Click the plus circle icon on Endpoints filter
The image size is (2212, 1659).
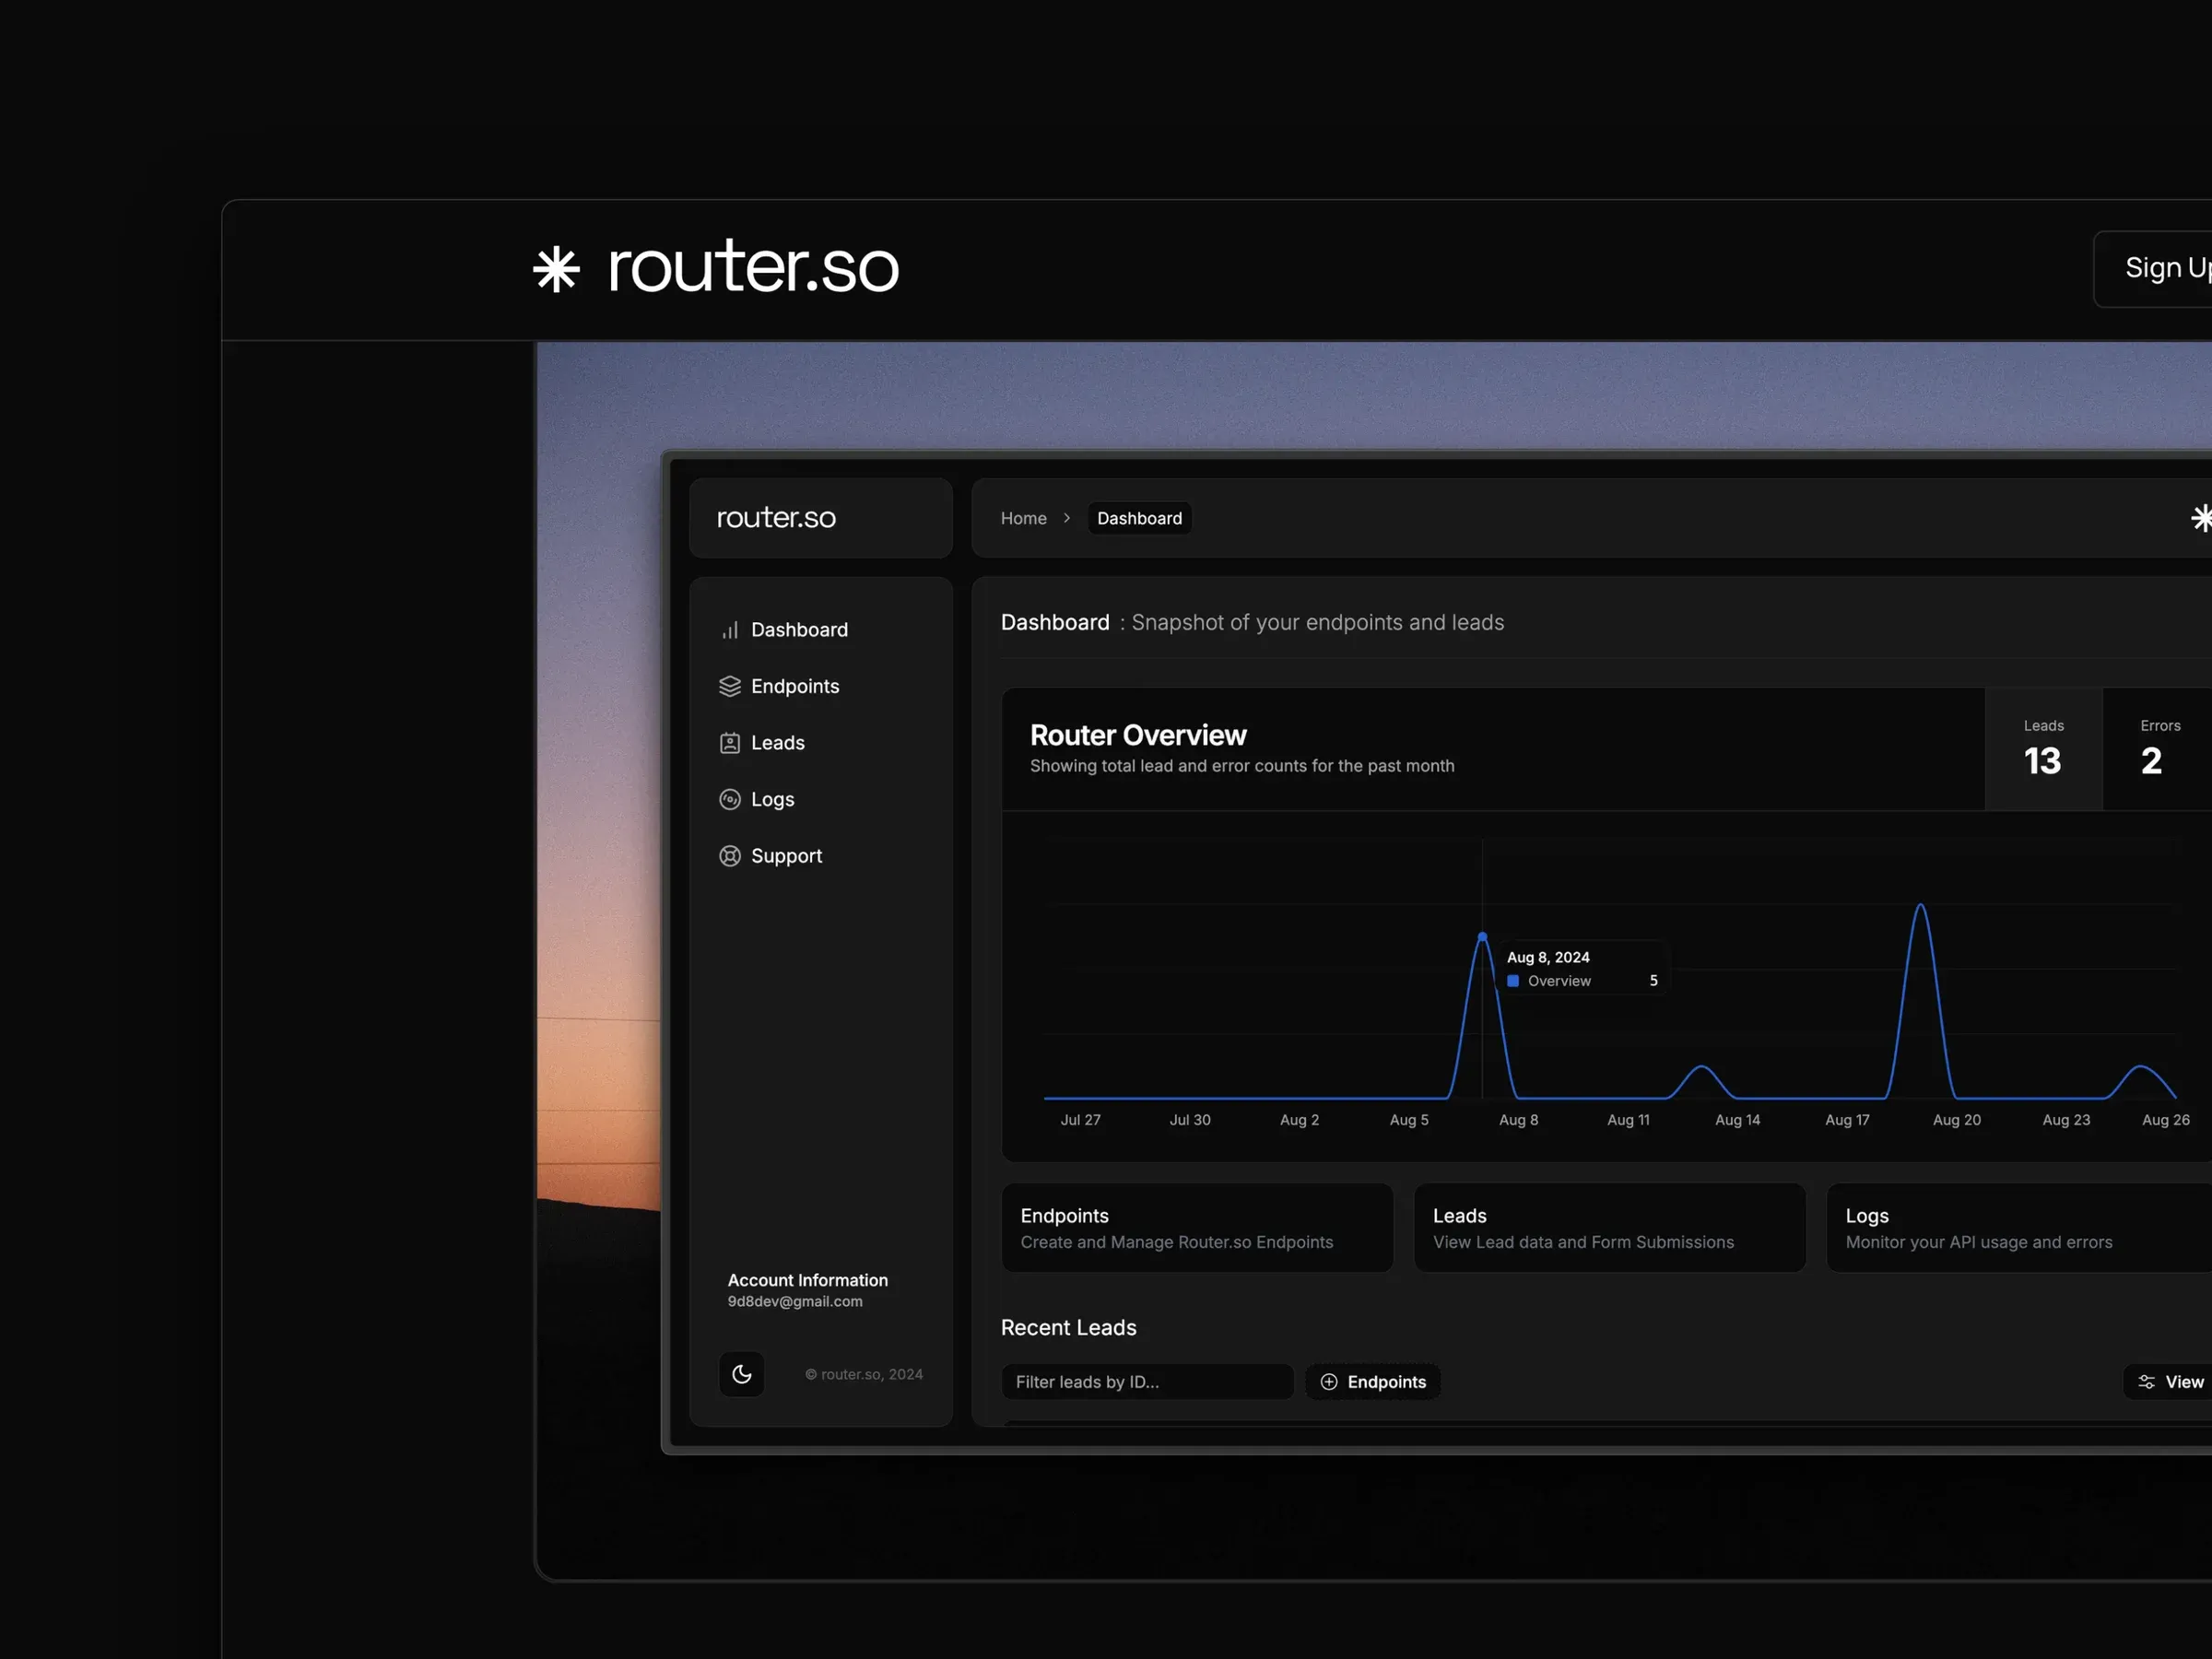tap(1329, 1382)
